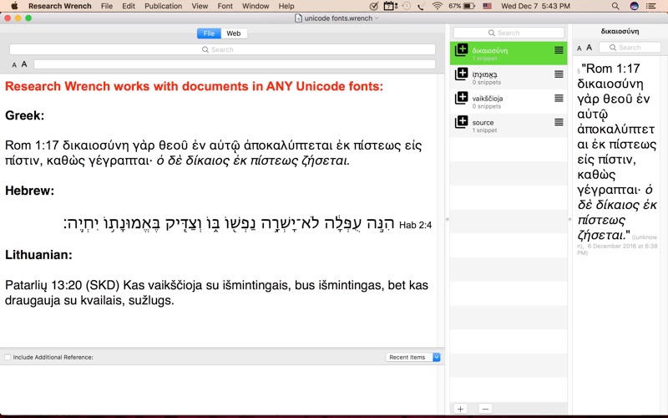Add snippet to δικαιοσύνη topic icon

pyautogui.click(x=461, y=50)
